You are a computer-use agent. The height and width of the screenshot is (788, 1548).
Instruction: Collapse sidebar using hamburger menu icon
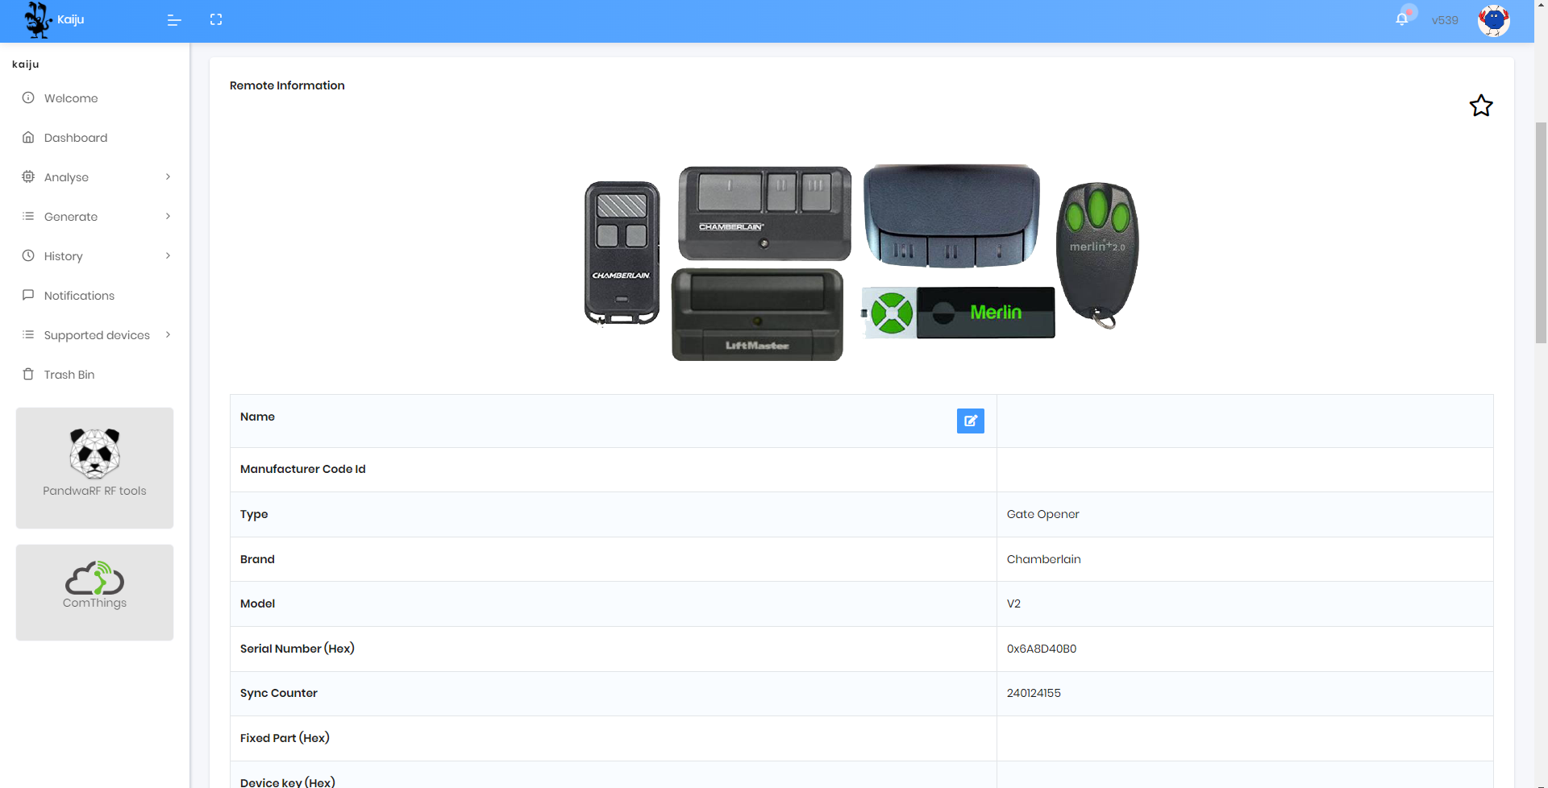tap(174, 20)
